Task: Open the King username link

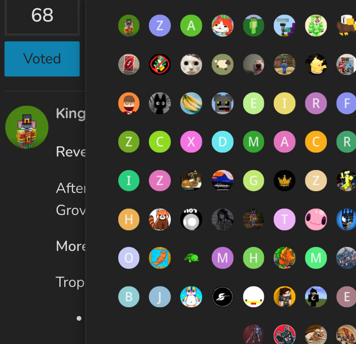Action: pyautogui.click(x=71, y=113)
